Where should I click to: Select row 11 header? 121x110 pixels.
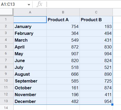click(7, 88)
